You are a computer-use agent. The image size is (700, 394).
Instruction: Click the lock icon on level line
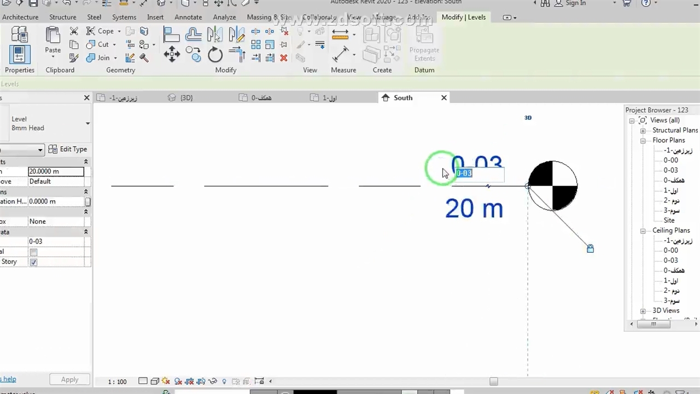click(x=590, y=249)
